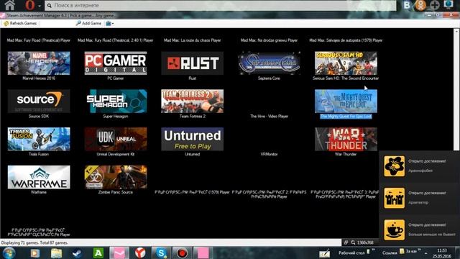Image resolution: width=460 pixels, height=259 pixels.
Task: Select Mad Max: Fury Road (Theatrical) Player
Action: (39, 40)
